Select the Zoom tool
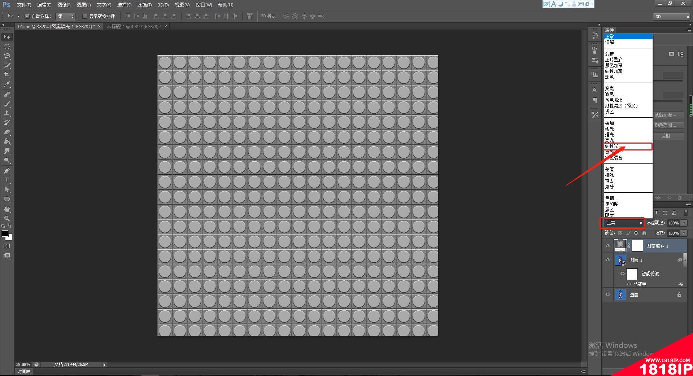 tap(7, 219)
